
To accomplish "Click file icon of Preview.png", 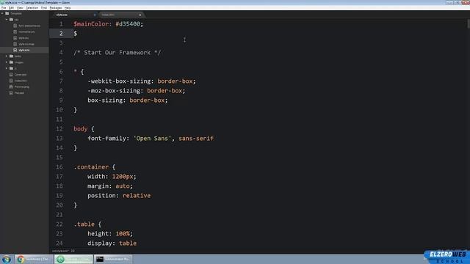I will click(11, 87).
